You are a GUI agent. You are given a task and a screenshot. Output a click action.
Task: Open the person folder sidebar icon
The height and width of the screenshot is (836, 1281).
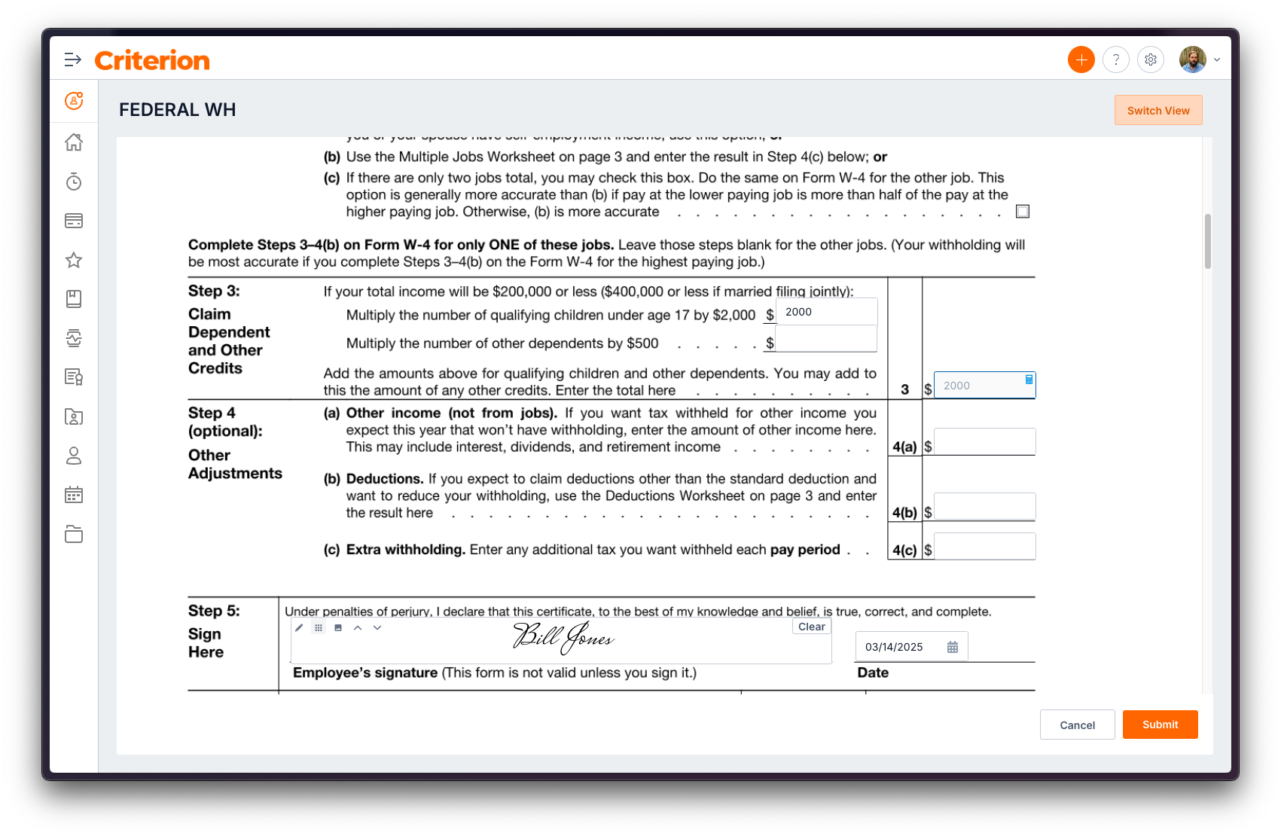pos(74,416)
